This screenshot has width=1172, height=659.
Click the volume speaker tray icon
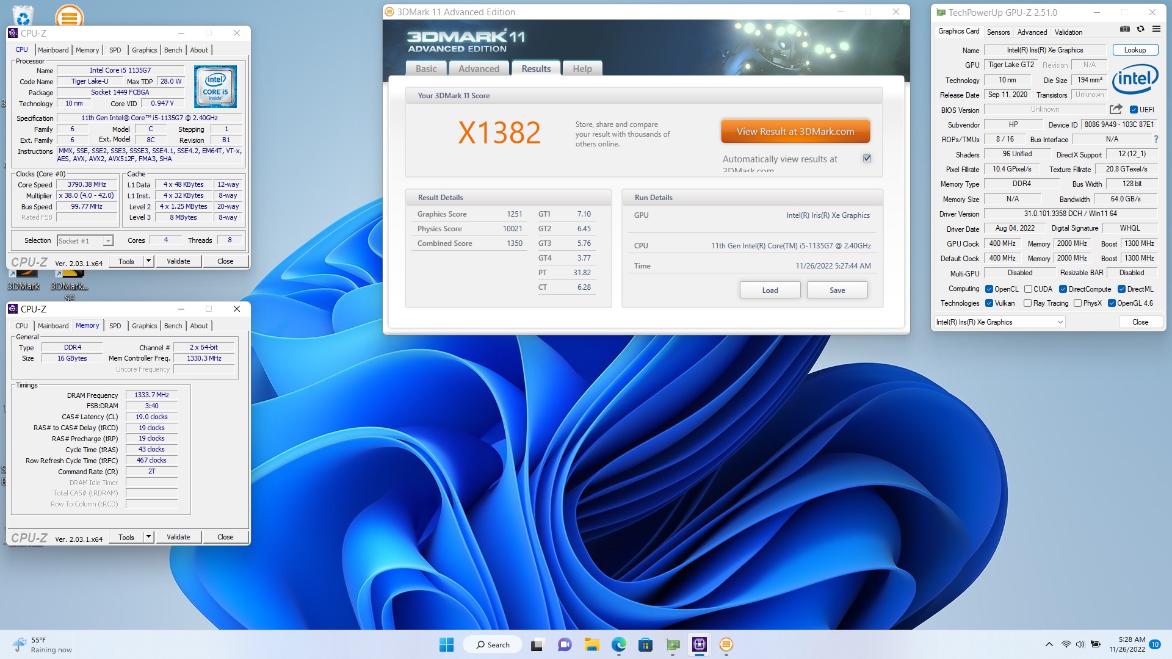1080,644
